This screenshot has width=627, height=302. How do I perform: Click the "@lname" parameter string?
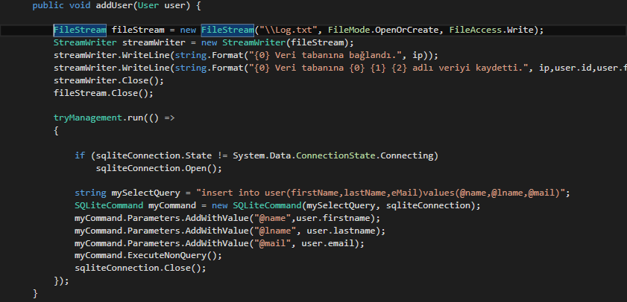(x=275, y=231)
